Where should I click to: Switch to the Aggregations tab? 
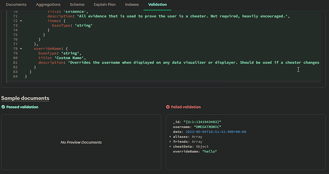pyautogui.click(x=48, y=4)
